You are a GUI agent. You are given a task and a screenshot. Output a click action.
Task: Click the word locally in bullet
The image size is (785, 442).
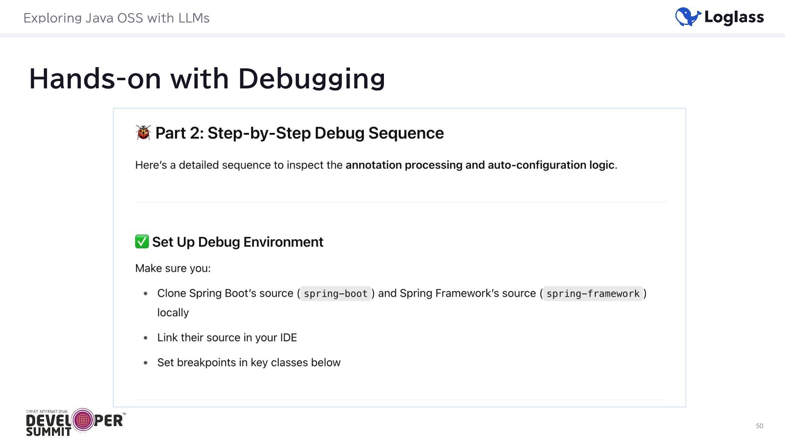[x=173, y=313]
